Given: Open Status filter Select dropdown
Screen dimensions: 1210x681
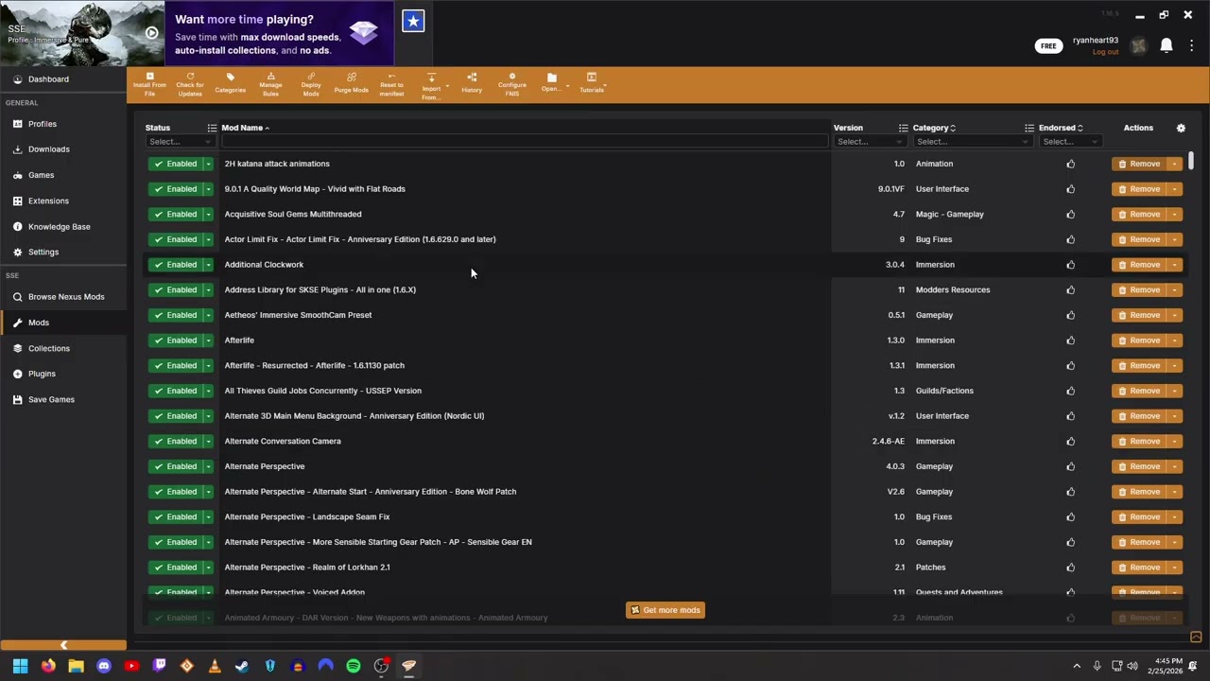Looking at the screenshot, I should pyautogui.click(x=179, y=142).
